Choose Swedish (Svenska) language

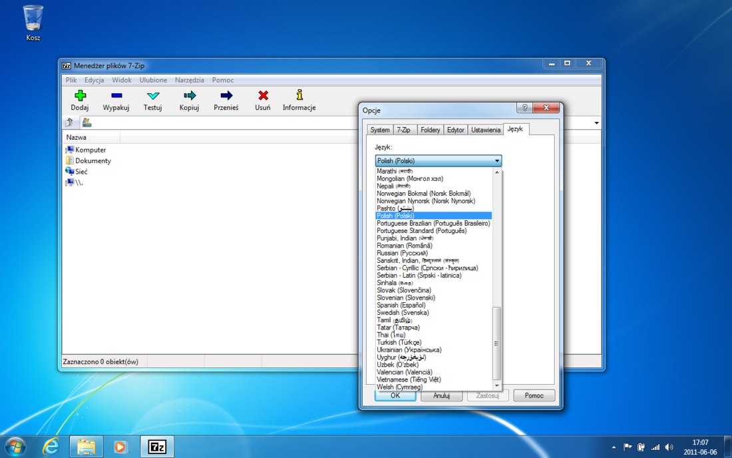click(x=434, y=312)
